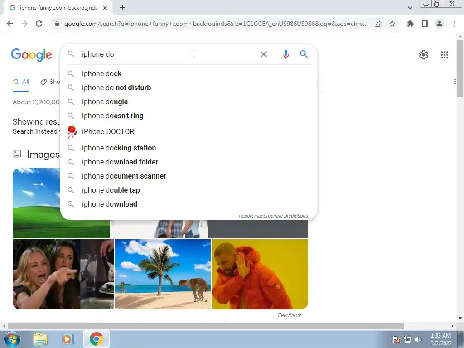
Task: Open File Explorer from the taskbar
Action: click(40, 339)
